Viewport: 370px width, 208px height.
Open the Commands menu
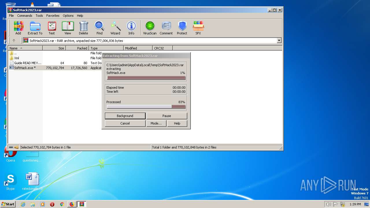[x=25, y=16]
